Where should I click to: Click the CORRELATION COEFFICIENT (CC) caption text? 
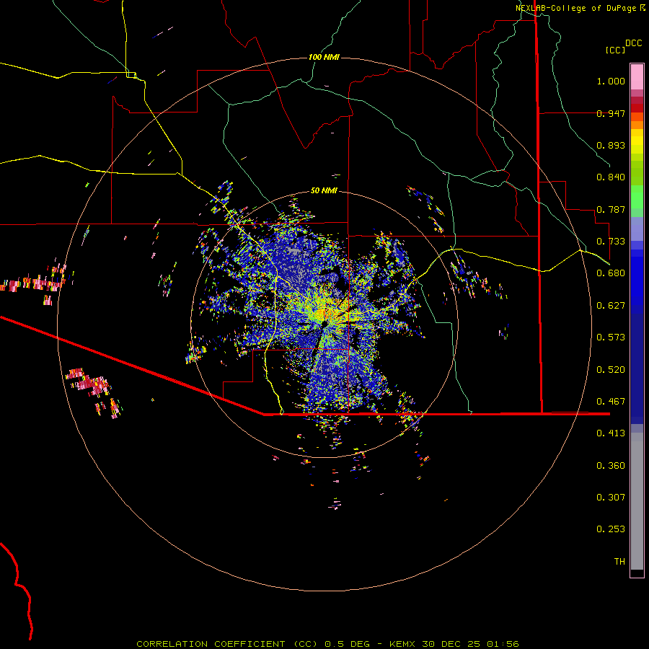(227, 644)
